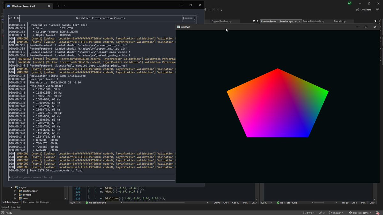Click the 1920x1080, 60 Hz video mode line
This screenshot has width=383, height=215.
coord(47,89)
